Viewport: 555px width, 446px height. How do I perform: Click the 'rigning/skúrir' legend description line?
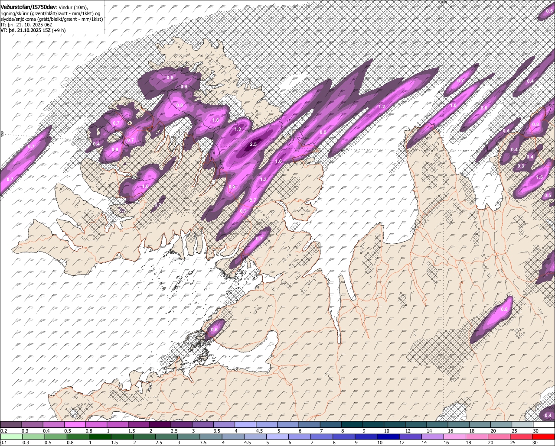(x=50, y=13)
